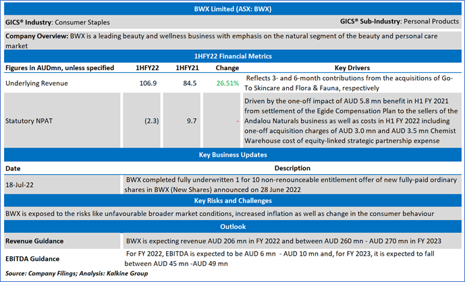The height and width of the screenshot is (282, 465).
Task: Click the Key Risks and Challenges header
Action: pyautogui.click(x=233, y=201)
